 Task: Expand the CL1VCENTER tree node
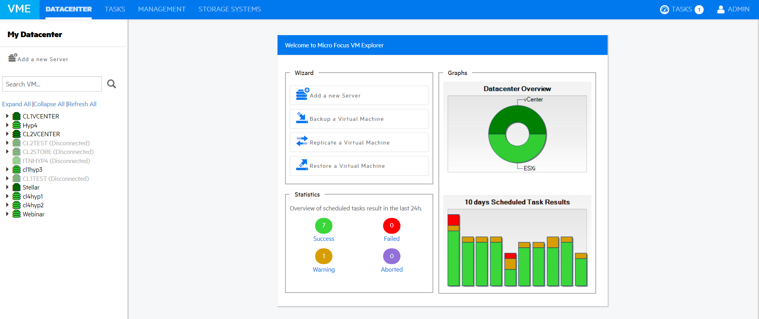(x=7, y=116)
